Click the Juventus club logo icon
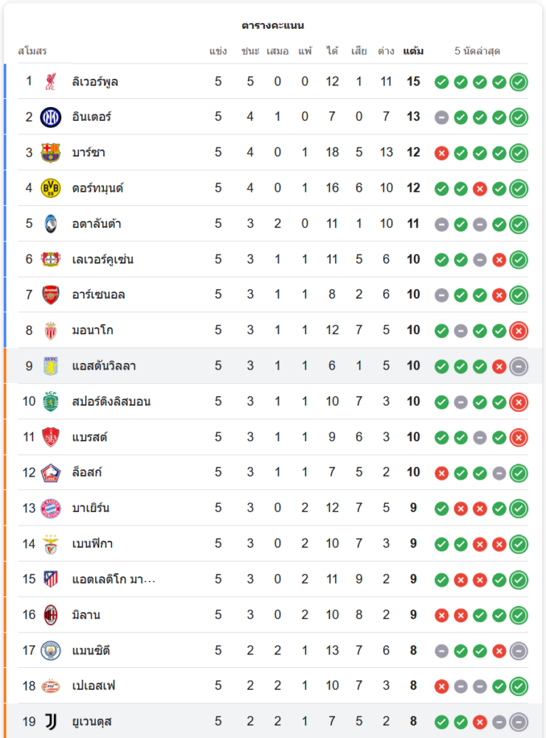Image resolution: width=546 pixels, height=738 pixels. click(x=50, y=721)
